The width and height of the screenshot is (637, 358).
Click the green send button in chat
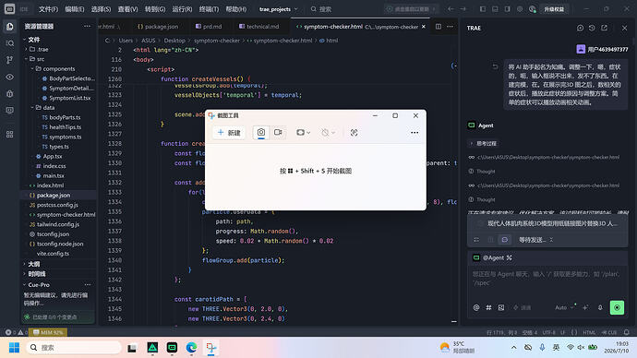pos(617,307)
